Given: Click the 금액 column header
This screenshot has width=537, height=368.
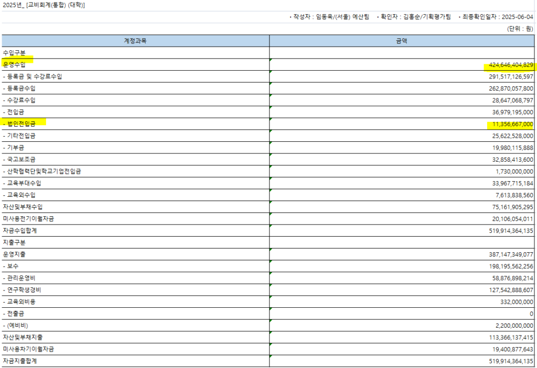Looking at the screenshot, I should (402, 41).
